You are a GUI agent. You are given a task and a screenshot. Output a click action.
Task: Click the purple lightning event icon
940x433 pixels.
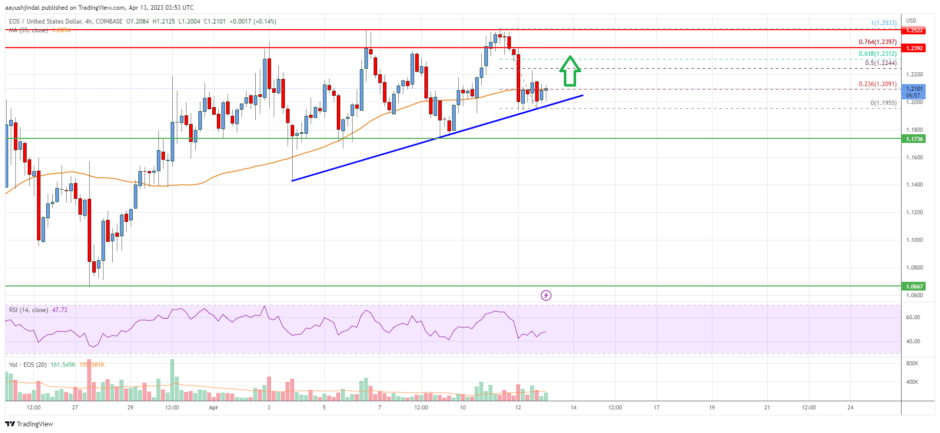[x=546, y=295]
